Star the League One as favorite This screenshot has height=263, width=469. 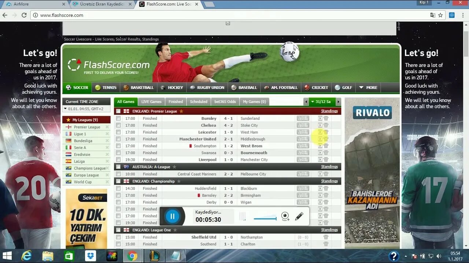coord(175,230)
